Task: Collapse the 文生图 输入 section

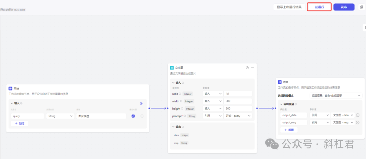Action: tap(173, 83)
